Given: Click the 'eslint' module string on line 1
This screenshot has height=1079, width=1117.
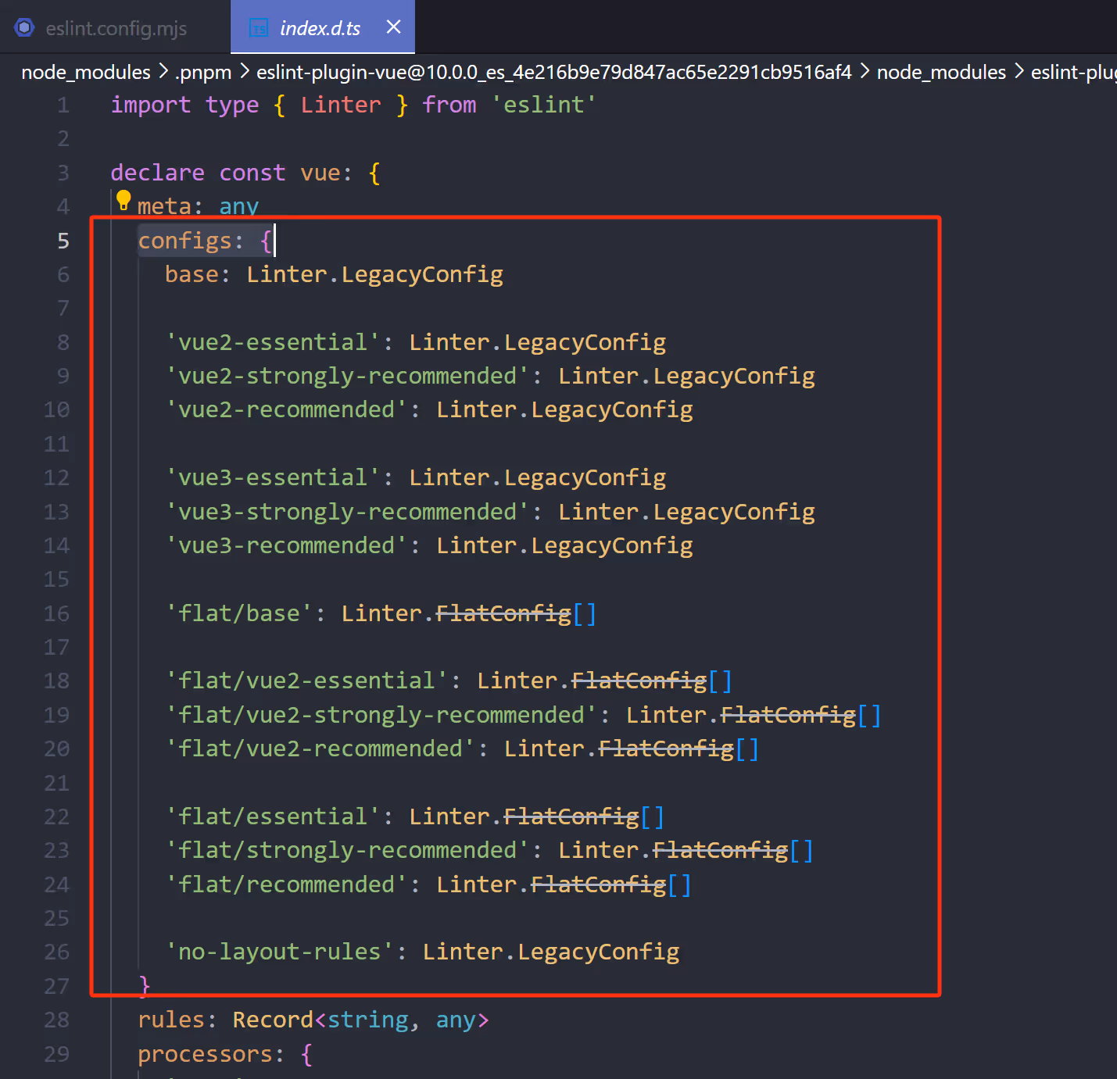Looking at the screenshot, I should coord(543,105).
